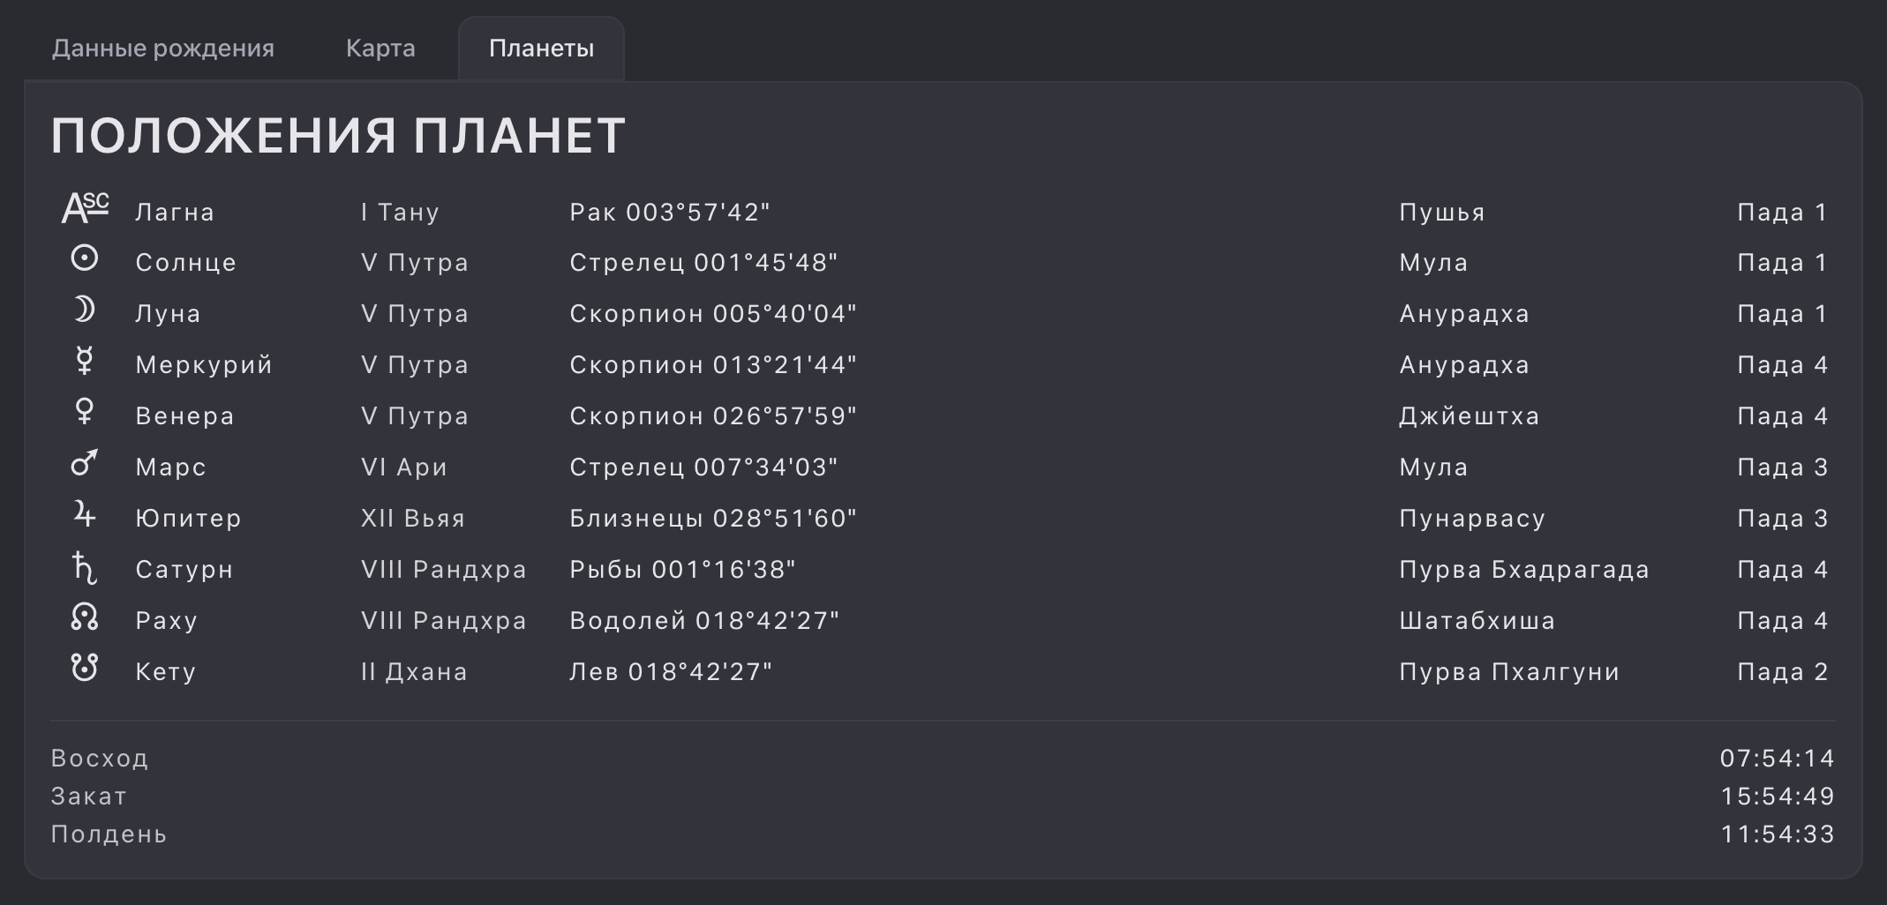Click the Ketu south node icon
The image size is (1887, 905).
click(x=85, y=668)
